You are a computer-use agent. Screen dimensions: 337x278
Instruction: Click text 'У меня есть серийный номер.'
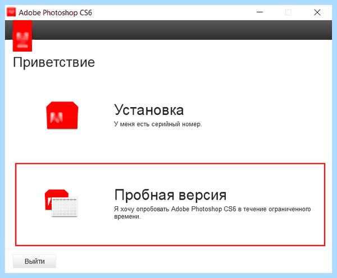pyautogui.click(x=158, y=124)
